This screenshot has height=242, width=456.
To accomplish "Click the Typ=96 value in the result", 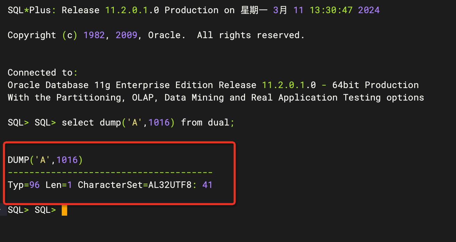I will 24,185.
